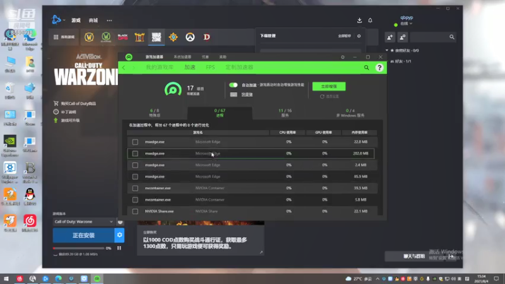
Task: Open the Battle.net more menu (three dots)
Action: (109, 20)
